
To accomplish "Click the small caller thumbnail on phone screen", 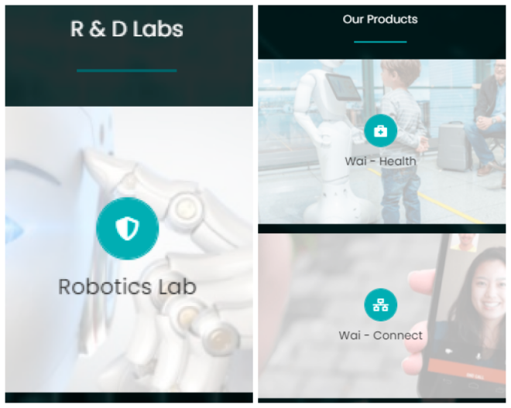I will (x=465, y=242).
